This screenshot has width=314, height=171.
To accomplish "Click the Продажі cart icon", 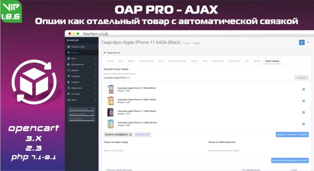I will 69,76.
